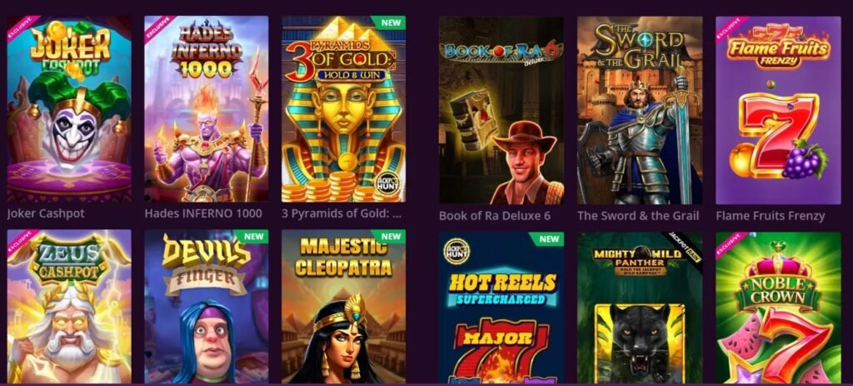The width and height of the screenshot is (853, 386).
Task: Click the Joker Cashpot title link
Action: [x=46, y=213]
